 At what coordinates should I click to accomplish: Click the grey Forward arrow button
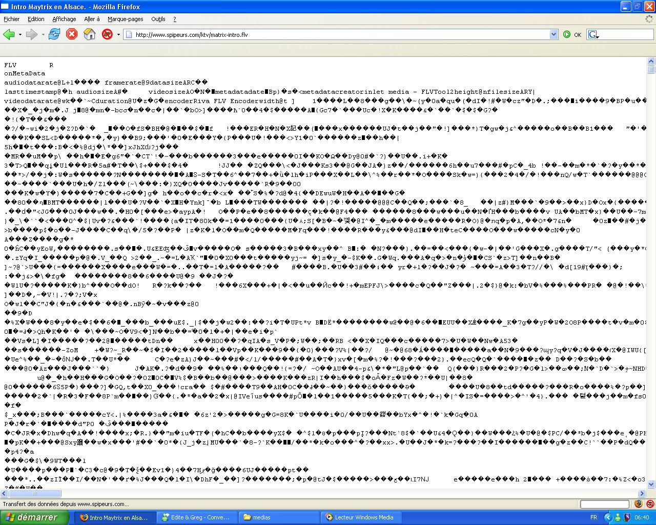pyautogui.click(x=32, y=34)
